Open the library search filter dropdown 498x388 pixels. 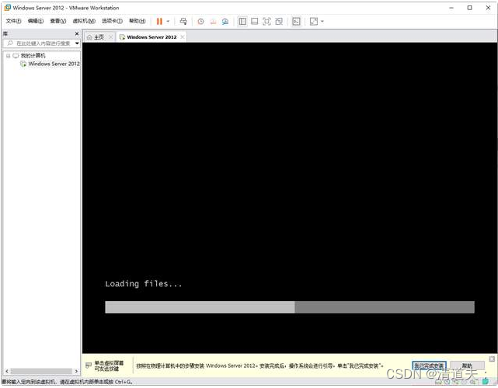[77, 43]
